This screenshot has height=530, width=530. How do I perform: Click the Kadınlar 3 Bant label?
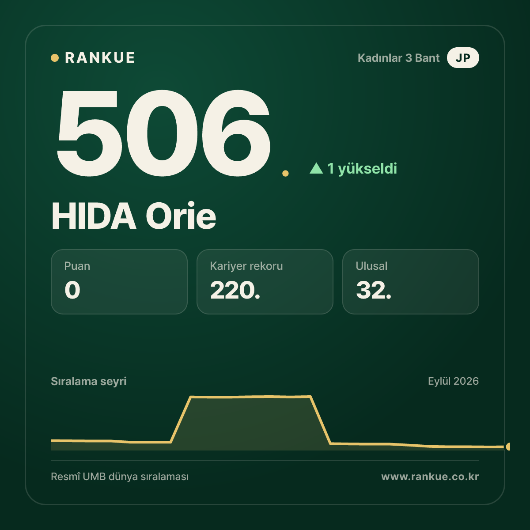[398, 58]
